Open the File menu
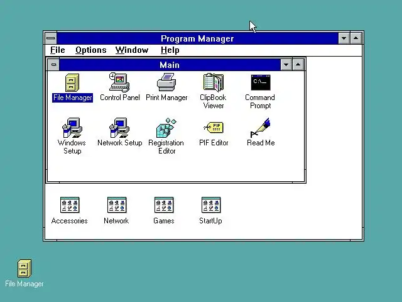 pos(57,50)
